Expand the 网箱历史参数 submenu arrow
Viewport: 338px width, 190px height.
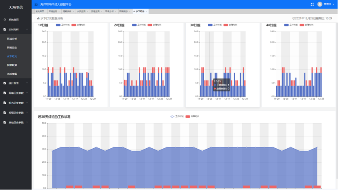(27, 93)
